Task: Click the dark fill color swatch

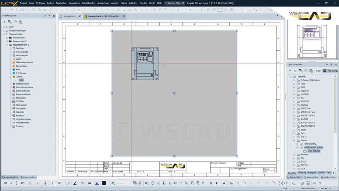Action: point(104,183)
